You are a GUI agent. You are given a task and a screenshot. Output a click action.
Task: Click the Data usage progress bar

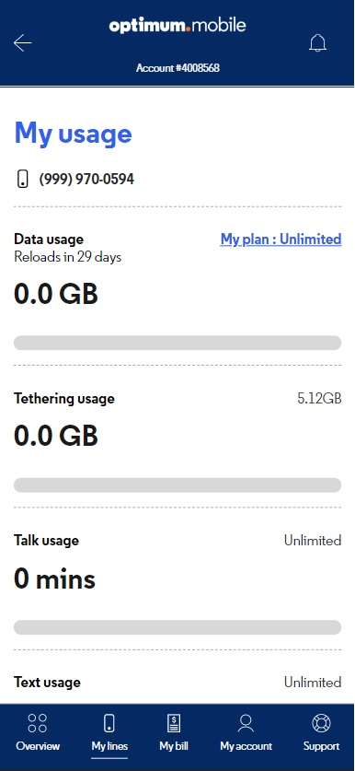(177, 343)
